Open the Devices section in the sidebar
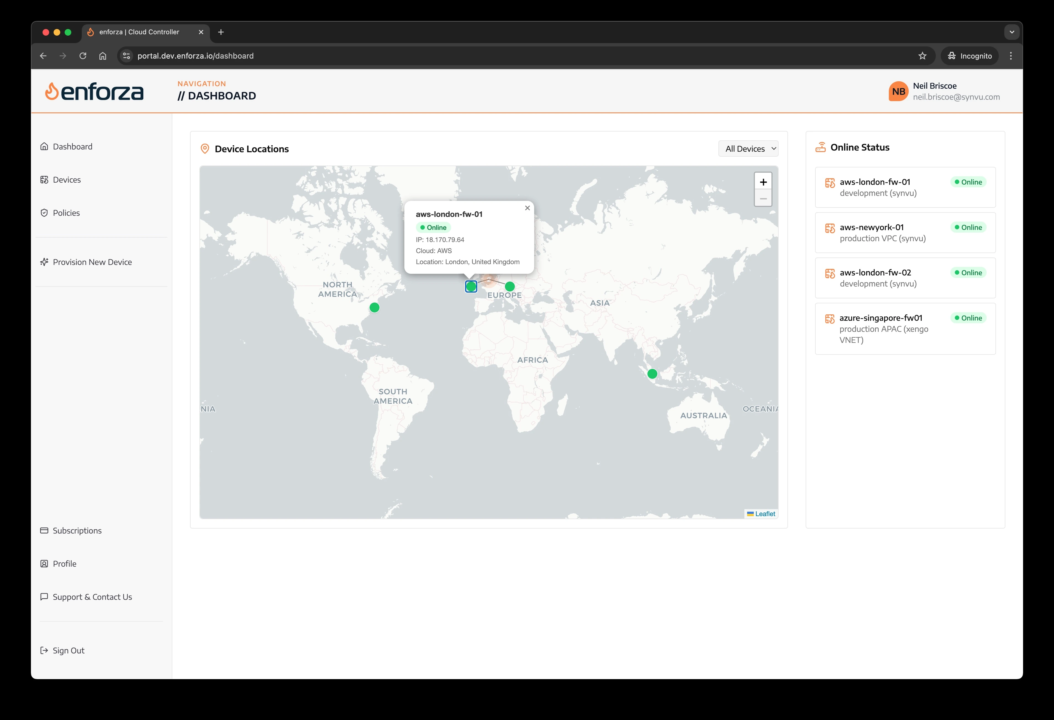Image resolution: width=1054 pixels, height=720 pixels. tap(66, 179)
